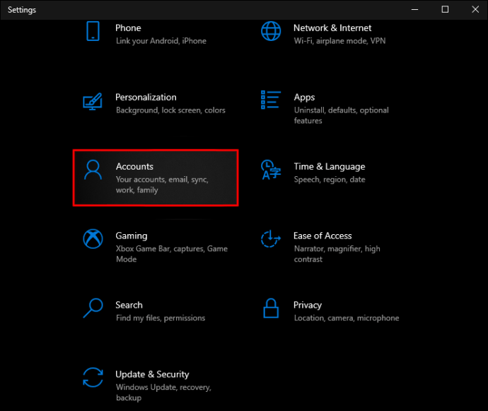Click 'Narrator, magnifier, high contrast' text
Viewport: 488px width, 411px height.
click(337, 254)
